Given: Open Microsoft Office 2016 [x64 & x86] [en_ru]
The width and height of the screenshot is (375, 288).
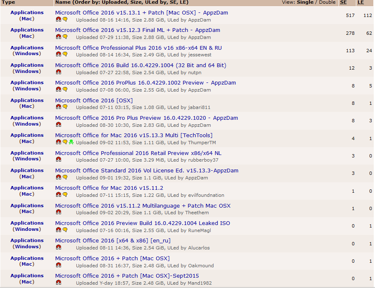Looking at the screenshot, I should click(113, 240).
